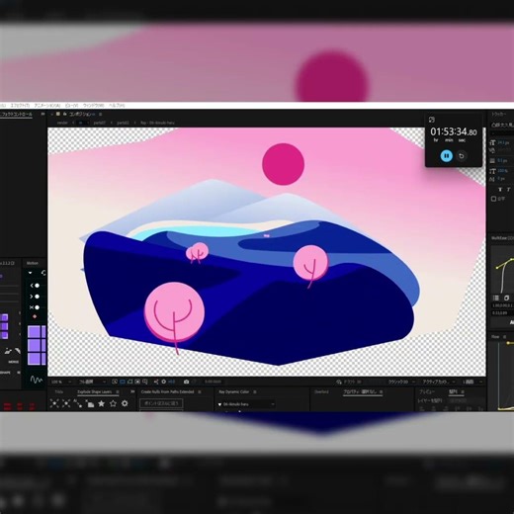The width and height of the screenshot is (514, 514).
Task: Click the first Motion anchor left keyframe icon
Action: 35,286
